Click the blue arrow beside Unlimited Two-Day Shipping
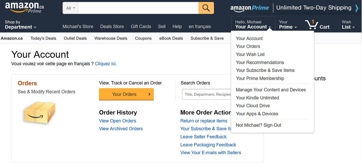362x165 pixels. tap(357, 8)
